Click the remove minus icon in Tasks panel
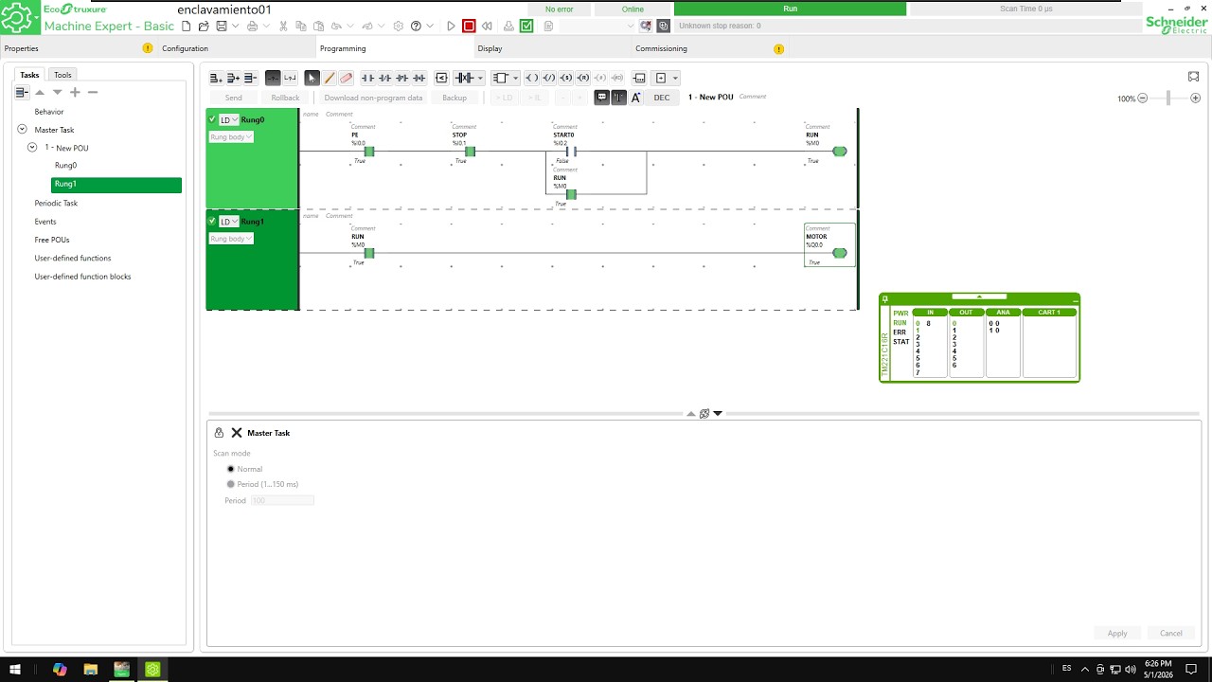Screen dimensions: 1212x682 click(93, 92)
